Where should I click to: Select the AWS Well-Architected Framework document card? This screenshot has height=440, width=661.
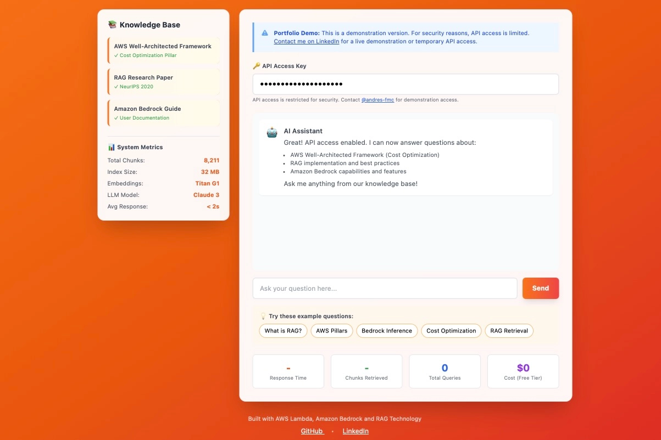(163, 50)
